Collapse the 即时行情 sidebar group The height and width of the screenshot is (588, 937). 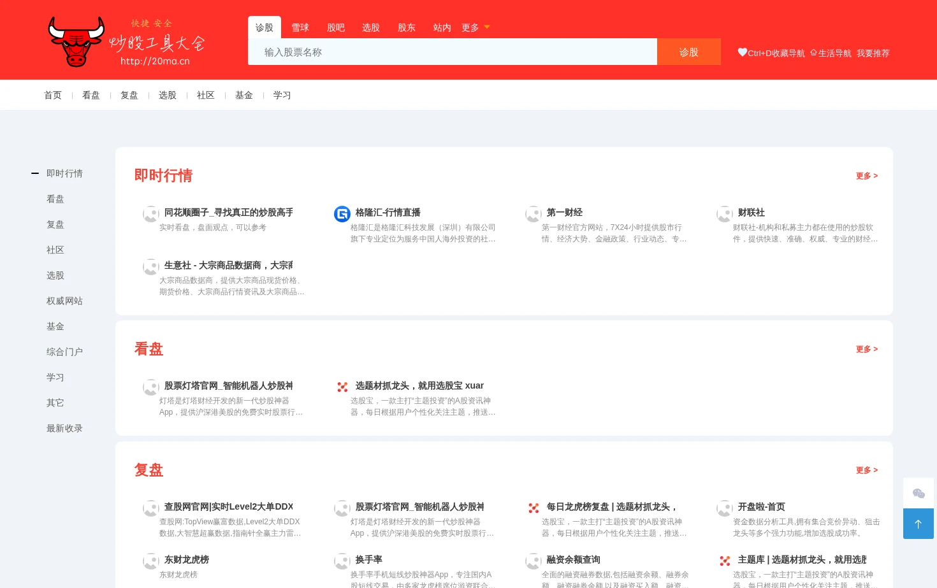[x=35, y=173]
